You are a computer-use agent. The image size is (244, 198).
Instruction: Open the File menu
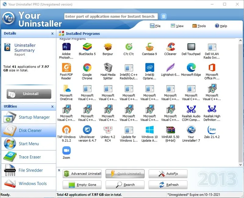click(155, 26)
